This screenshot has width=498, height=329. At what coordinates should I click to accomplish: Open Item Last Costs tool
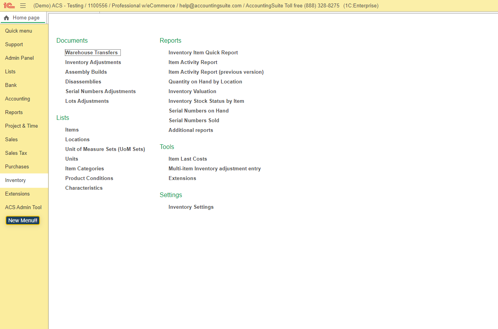coord(188,159)
